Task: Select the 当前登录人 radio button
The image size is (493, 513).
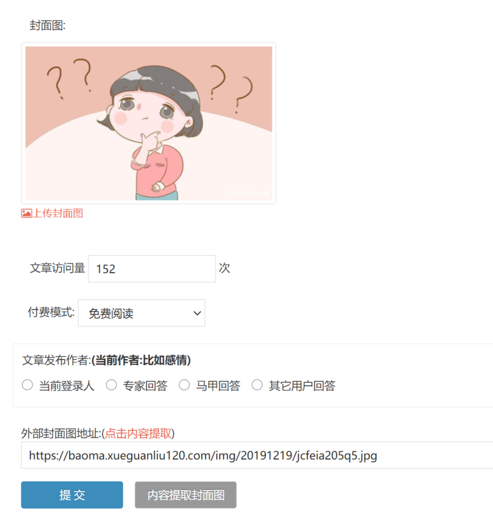Action: click(28, 385)
